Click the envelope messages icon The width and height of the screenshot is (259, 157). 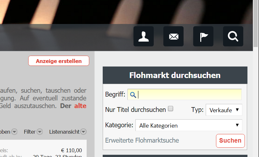click(x=173, y=36)
